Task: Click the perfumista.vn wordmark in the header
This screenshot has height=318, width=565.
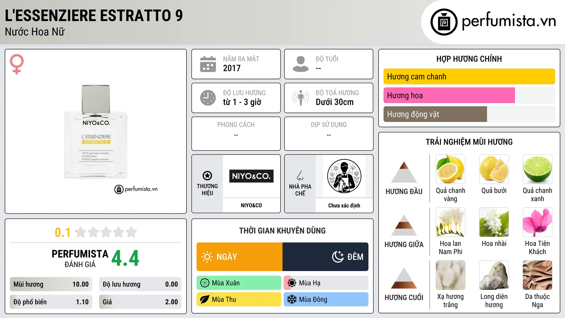Action: tap(509, 21)
